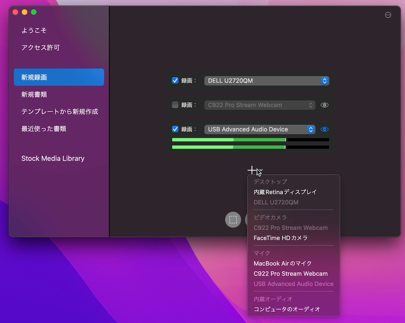
Task: Pick C922 Pro Stream Webcam microphone item
Action: (291, 273)
